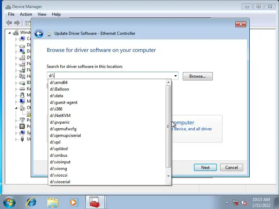
Task: Click the Next button
Action: click(x=205, y=168)
